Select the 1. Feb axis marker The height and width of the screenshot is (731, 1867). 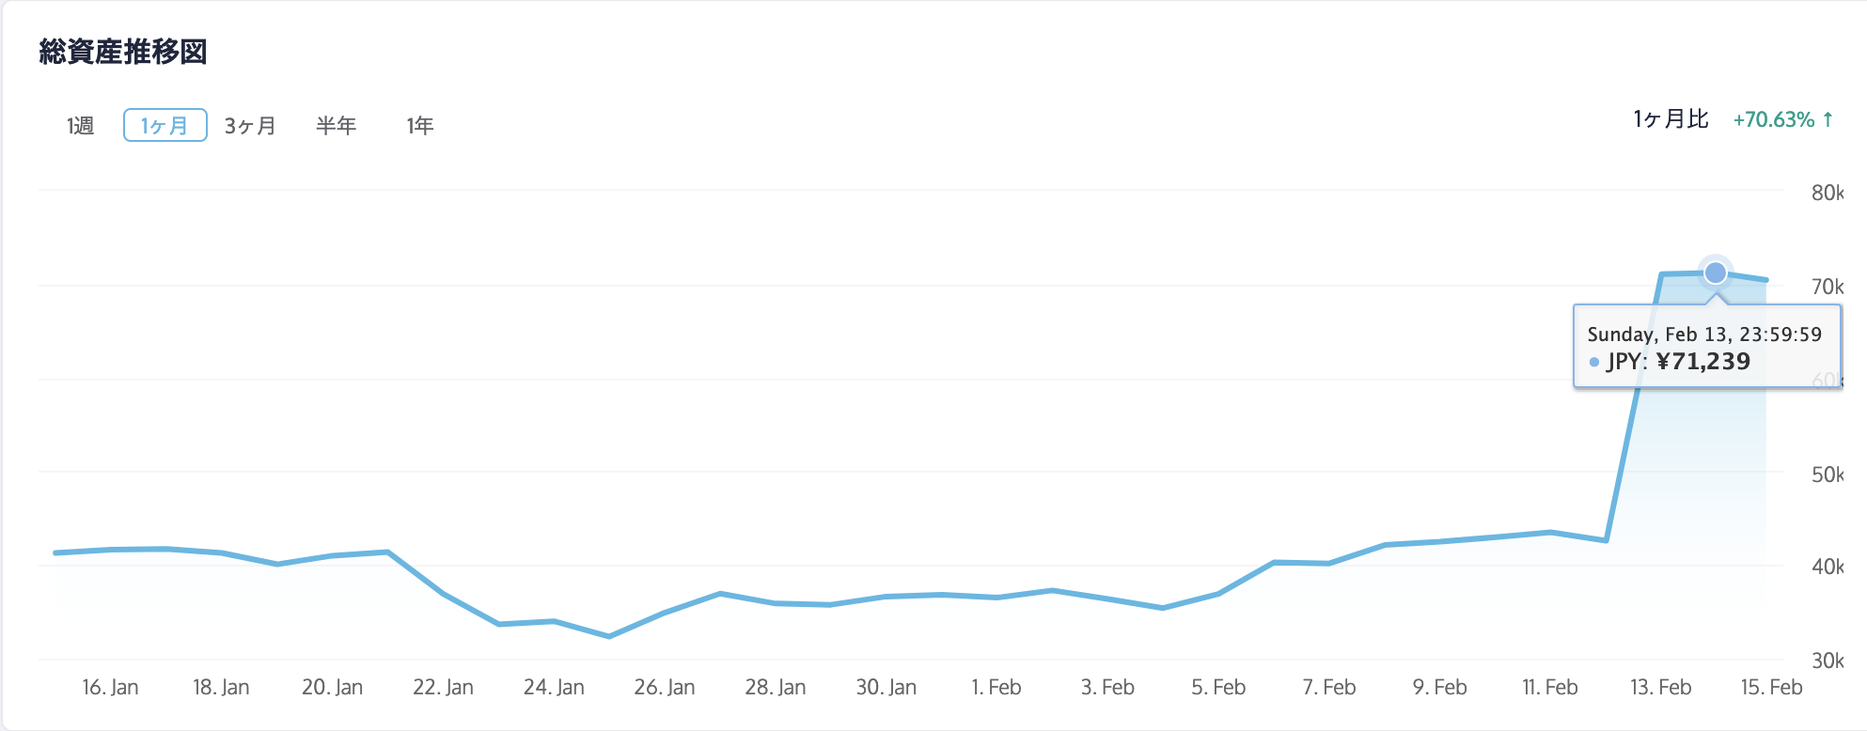coord(996,688)
